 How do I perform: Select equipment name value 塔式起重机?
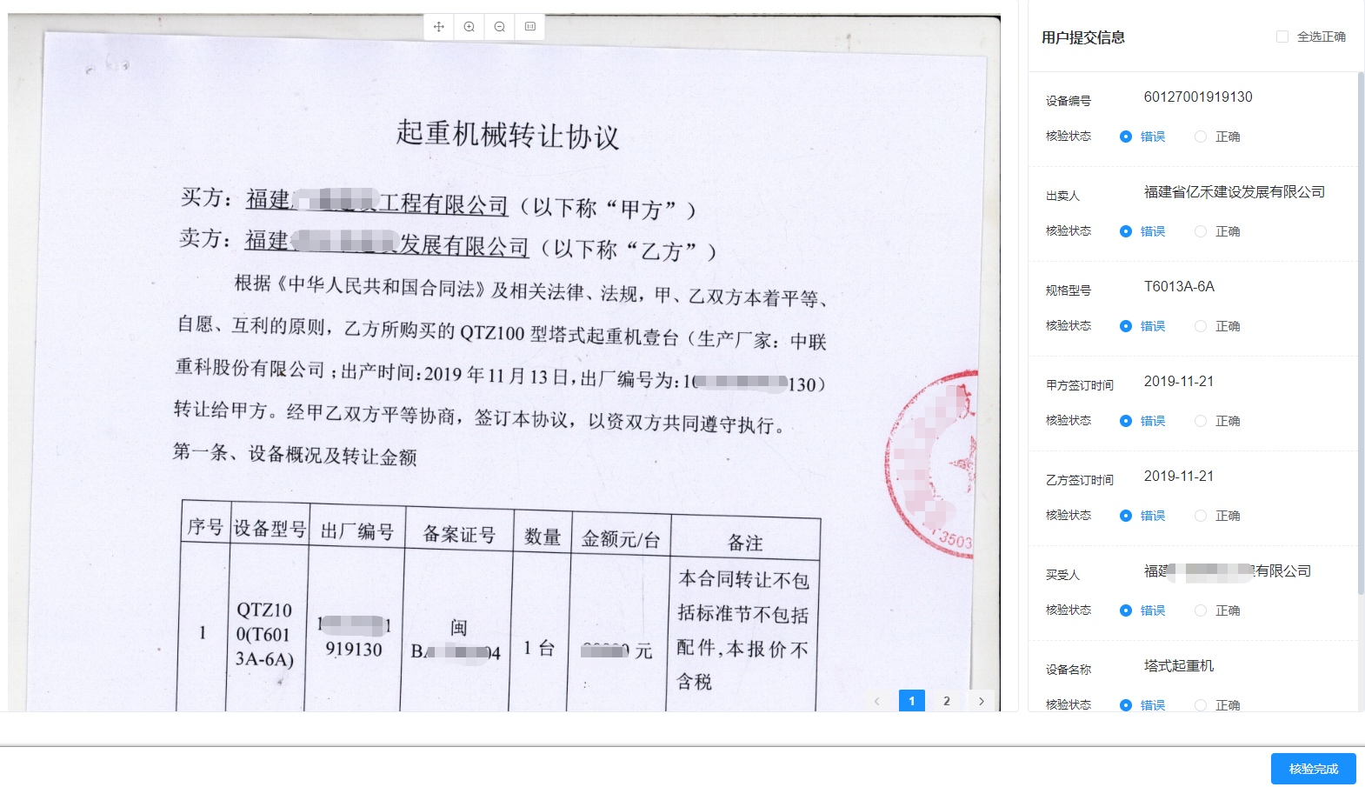[1179, 665]
